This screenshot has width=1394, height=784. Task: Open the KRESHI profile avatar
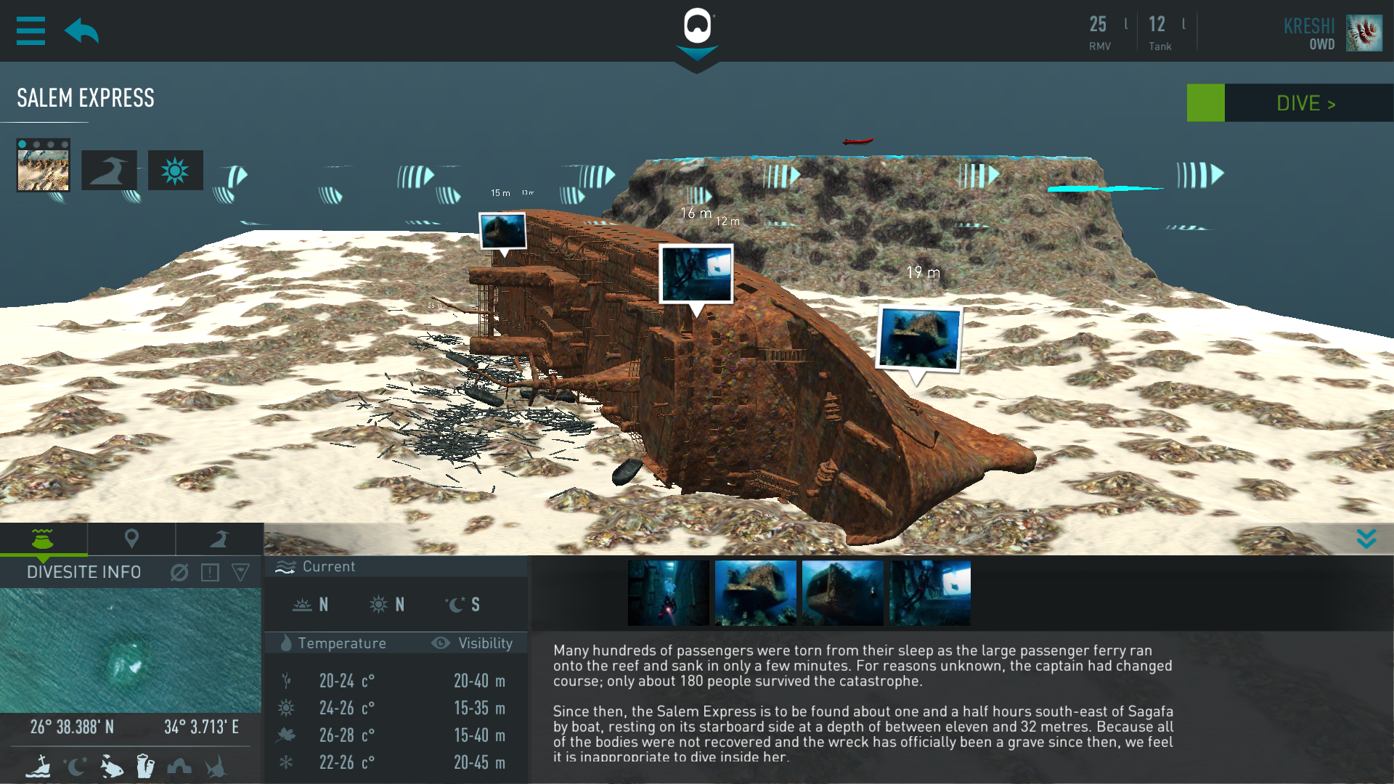[x=1364, y=33]
